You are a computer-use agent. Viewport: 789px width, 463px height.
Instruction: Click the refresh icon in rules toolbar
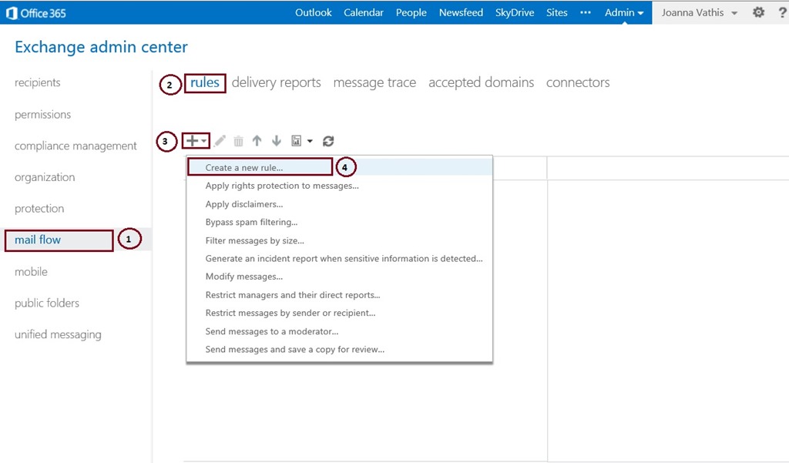coord(328,141)
